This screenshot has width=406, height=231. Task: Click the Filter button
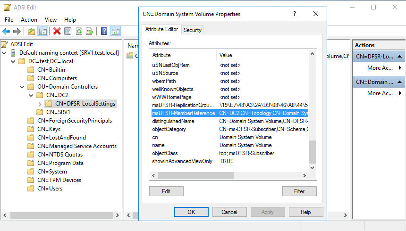click(x=299, y=191)
